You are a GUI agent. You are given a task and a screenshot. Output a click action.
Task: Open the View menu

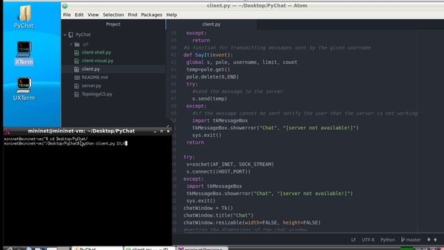tap(93, 15)
